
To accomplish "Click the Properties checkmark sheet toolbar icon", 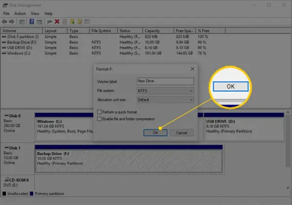I will click(65, 22).
